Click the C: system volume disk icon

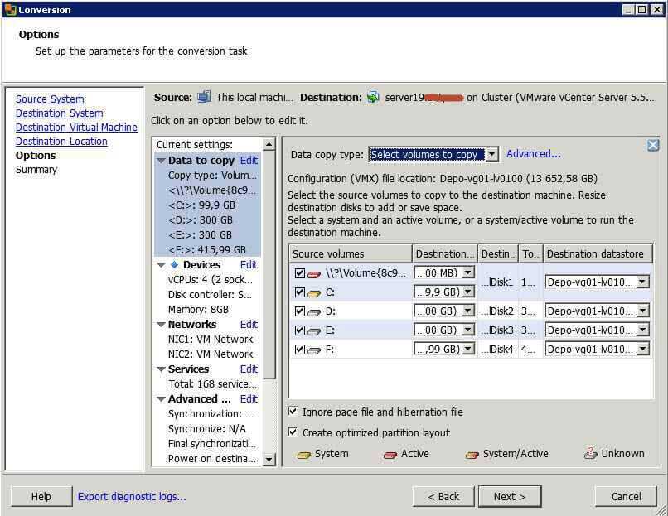(314, 292)
